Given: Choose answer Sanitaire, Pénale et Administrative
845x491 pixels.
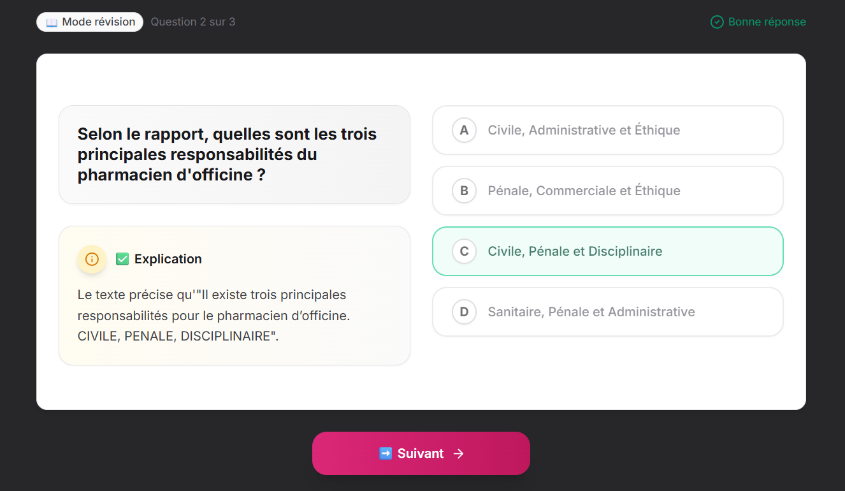Looking at the screenshot, I should point(607,312).
